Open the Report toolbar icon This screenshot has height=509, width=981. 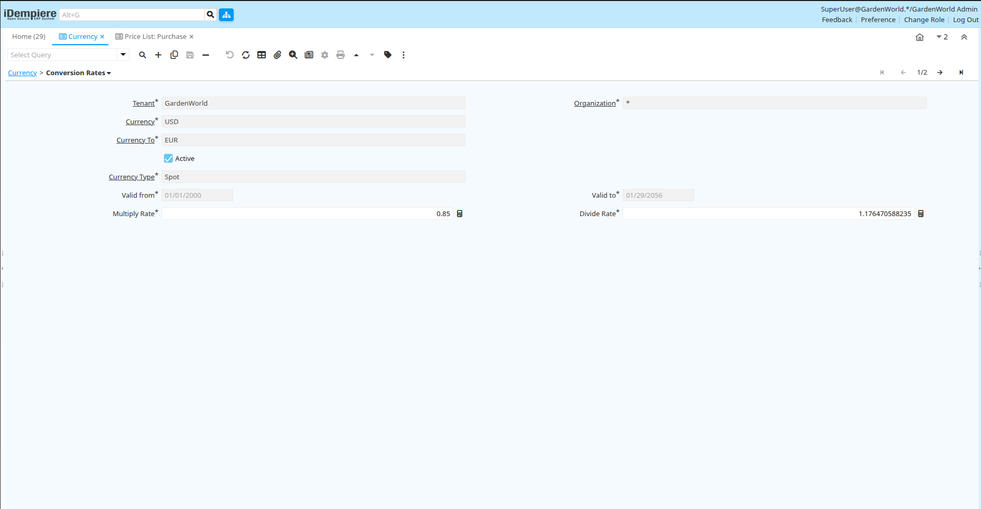point(309,55)
